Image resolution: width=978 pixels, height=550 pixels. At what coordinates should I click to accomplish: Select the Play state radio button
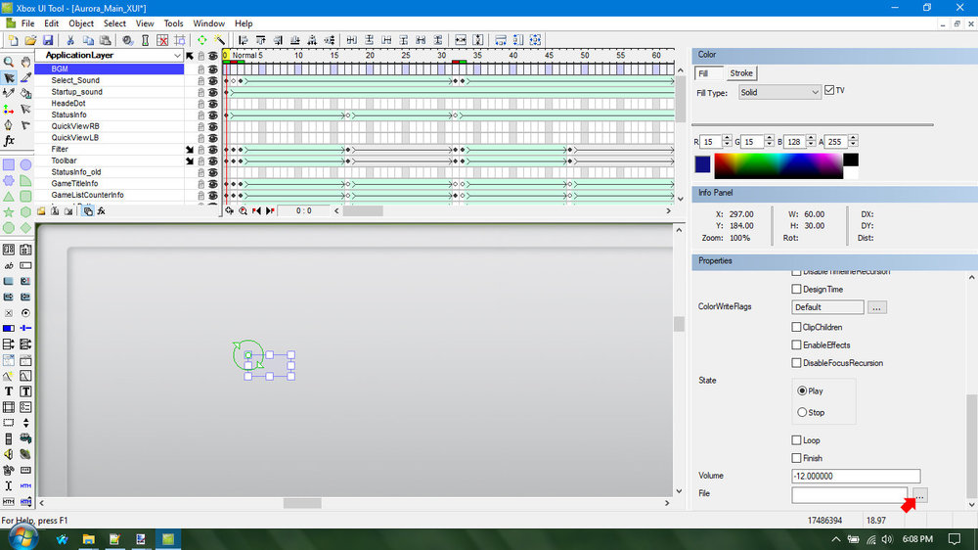(x=802, y=390)
